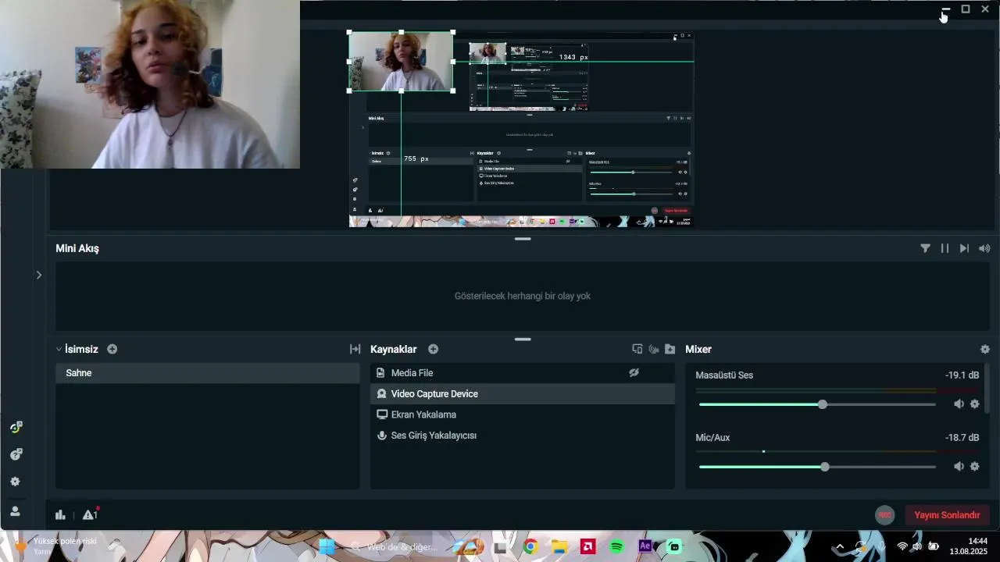The width and height of the screenshot is (1000, 562).
Task: Start recording with the REC button
Action: coord(884,515)
